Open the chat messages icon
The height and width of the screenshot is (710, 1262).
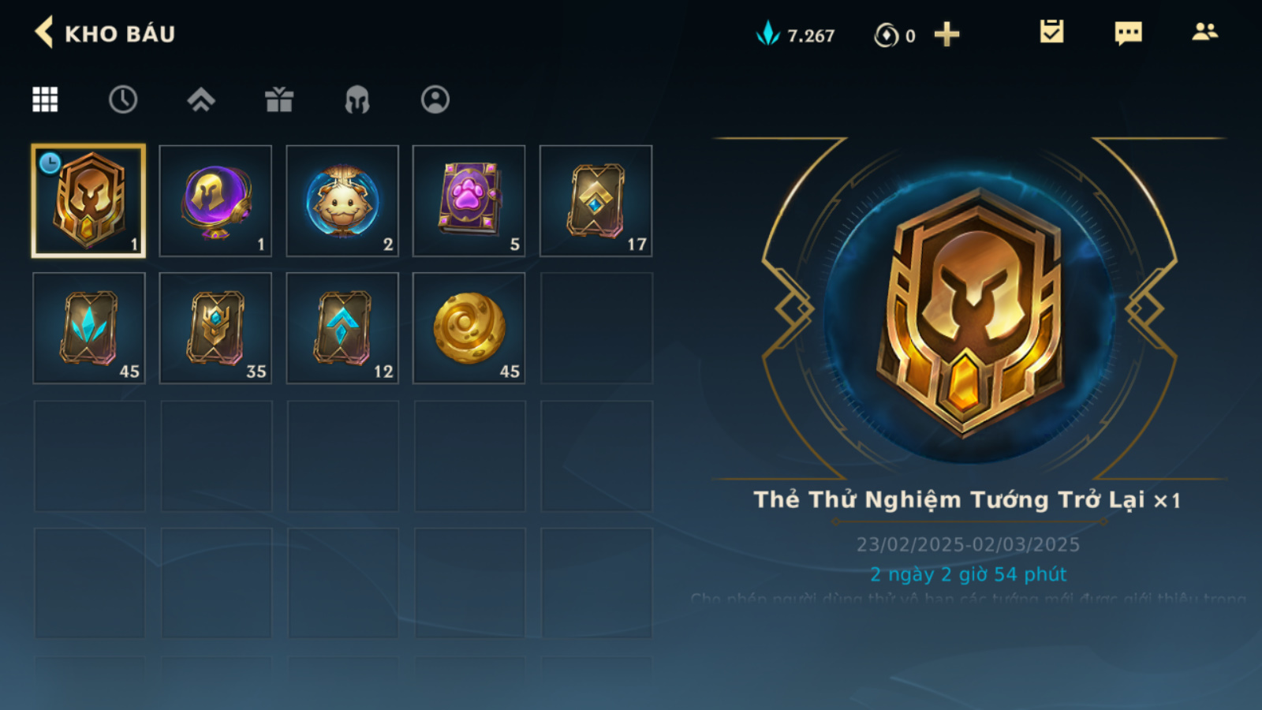click(1128, 33)
